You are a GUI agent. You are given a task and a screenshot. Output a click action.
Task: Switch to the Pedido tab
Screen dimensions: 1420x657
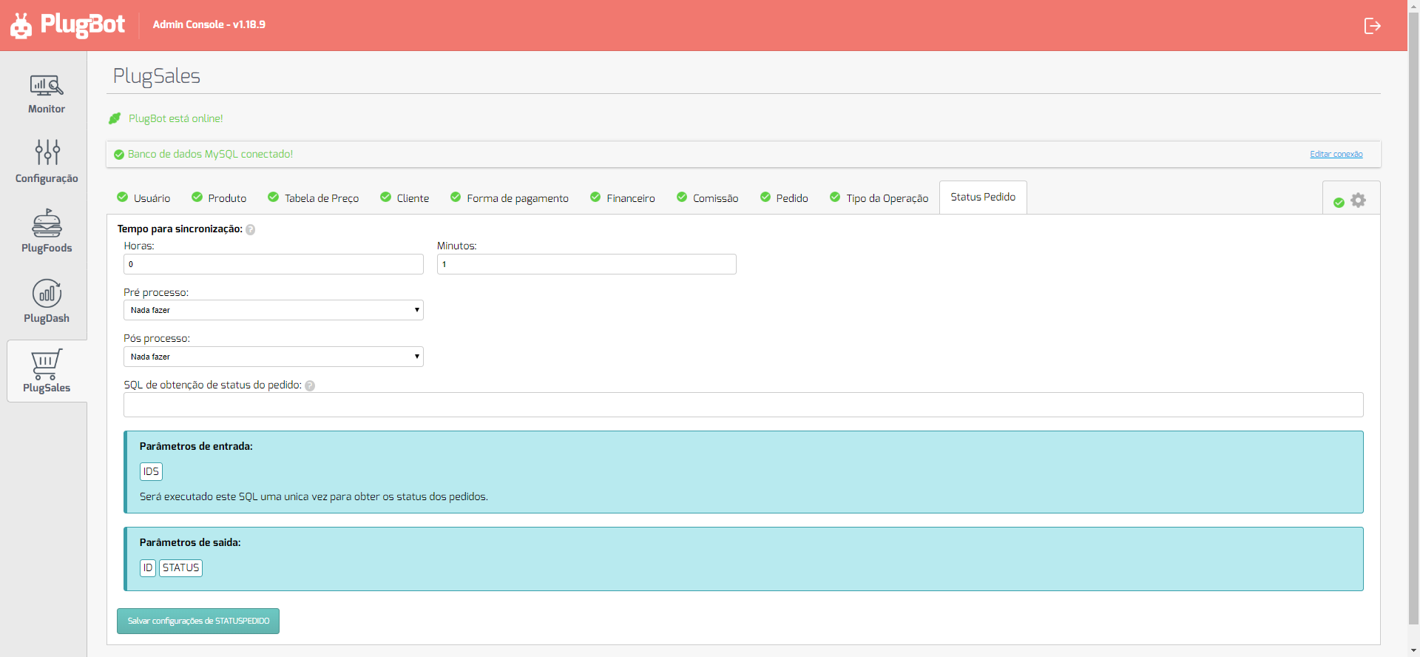(x=784, y=198)
